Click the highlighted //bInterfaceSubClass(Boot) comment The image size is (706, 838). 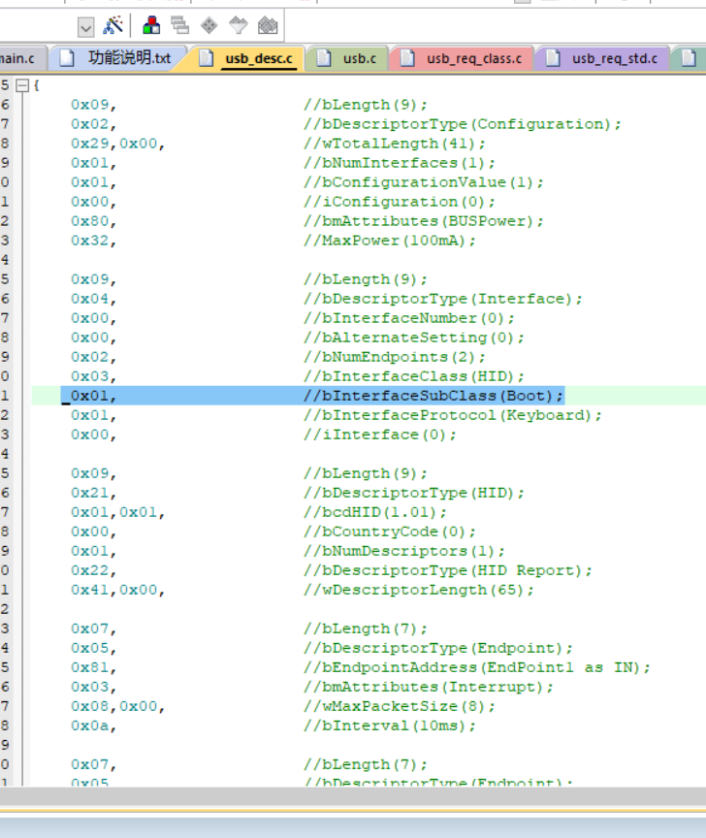tap(433, 396)
